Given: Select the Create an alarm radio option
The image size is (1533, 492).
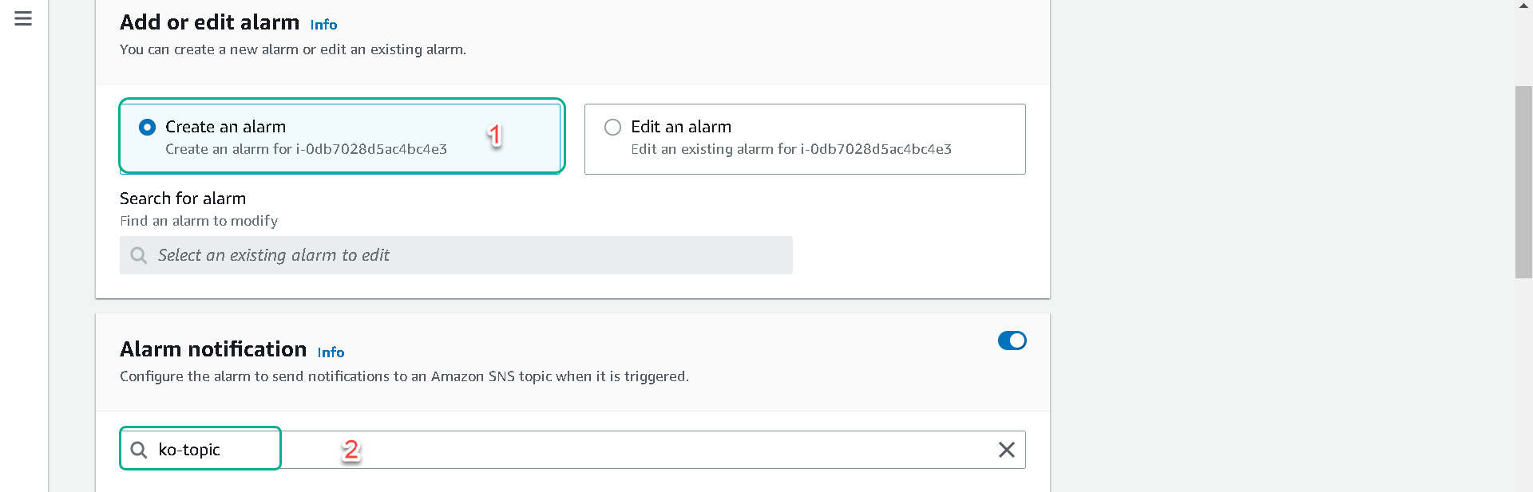Looking at the screenshot, I should 147,127.
